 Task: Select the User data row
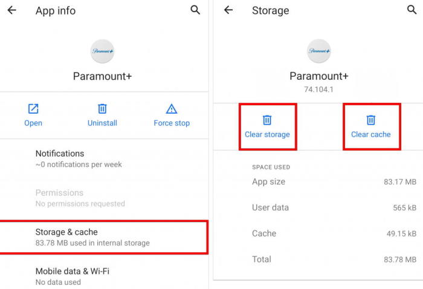(334, 207)
